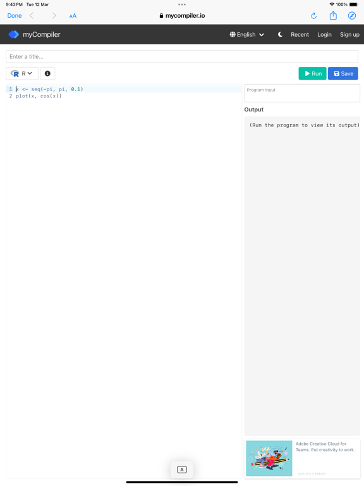The height and width of the screenshot is (486, 364).
Task: Click into the Program input box
Action: pyautogui.click(x=302, y=93)
